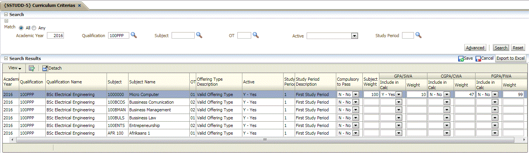Select the Any match radio button

(x=34, y=28)
